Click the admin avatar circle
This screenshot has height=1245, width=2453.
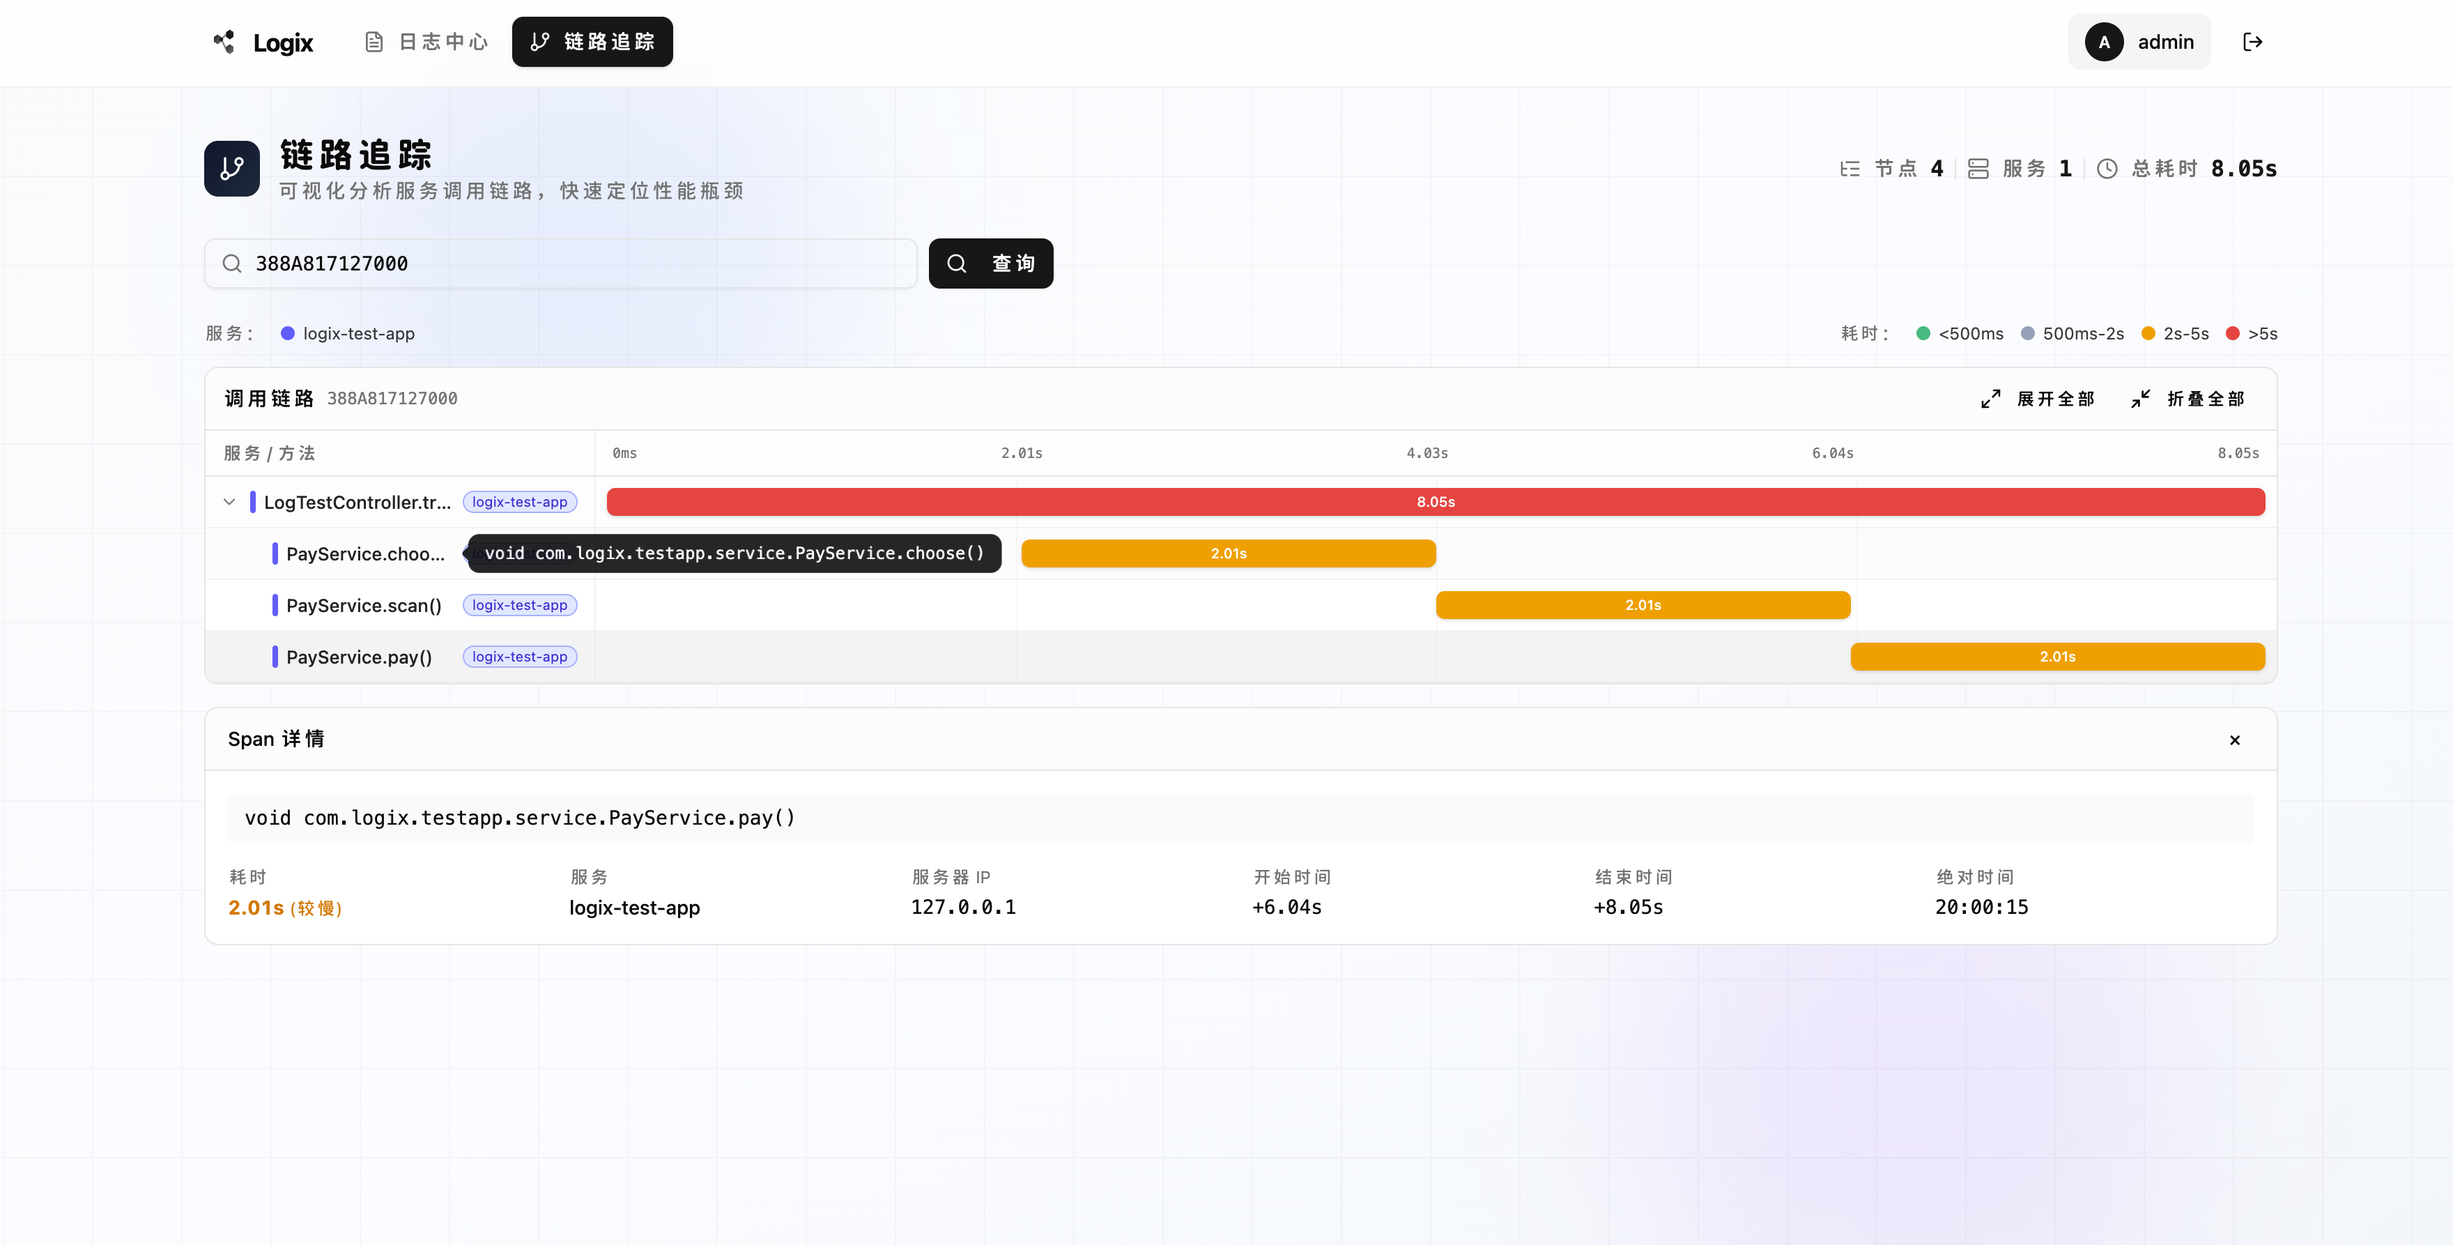2104,42
